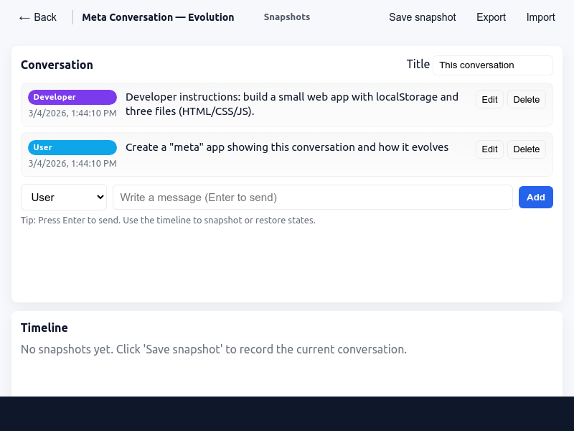This screenshot has width=574, height=431.
Task: Click the blue User role badge
Action: coord(72,147)
